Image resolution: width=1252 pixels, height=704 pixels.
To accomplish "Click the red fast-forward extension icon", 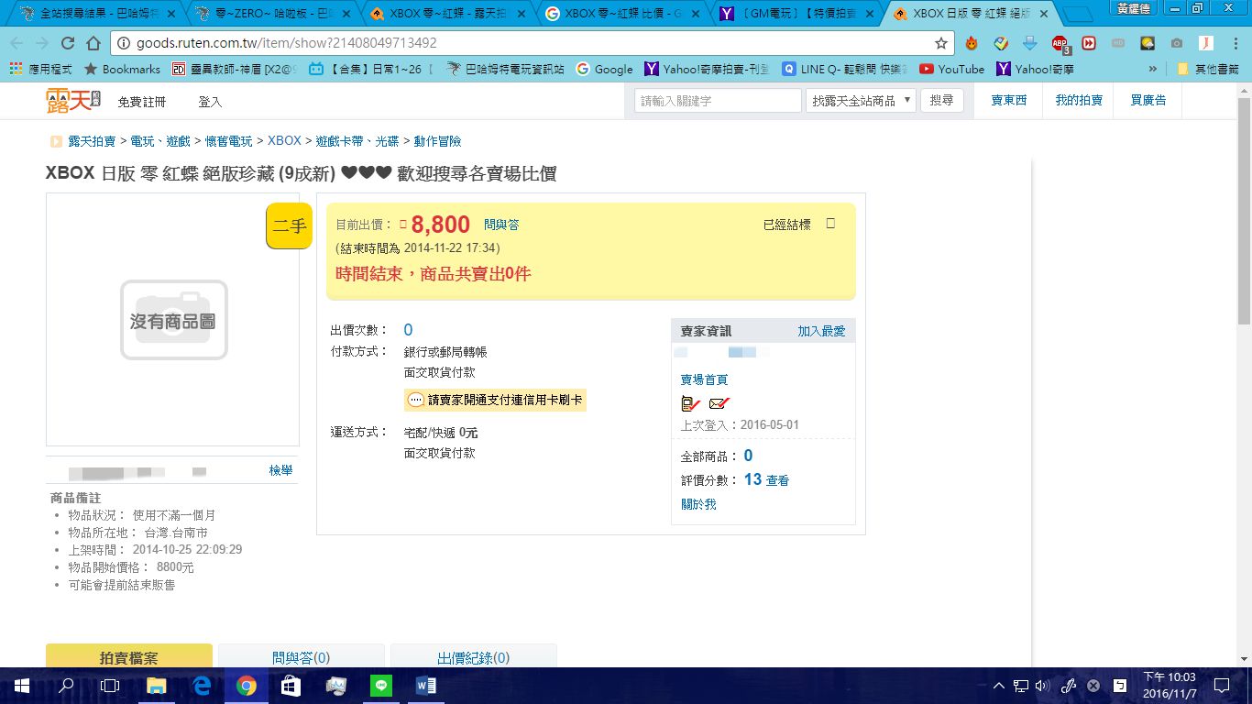I will [1089, 43].
